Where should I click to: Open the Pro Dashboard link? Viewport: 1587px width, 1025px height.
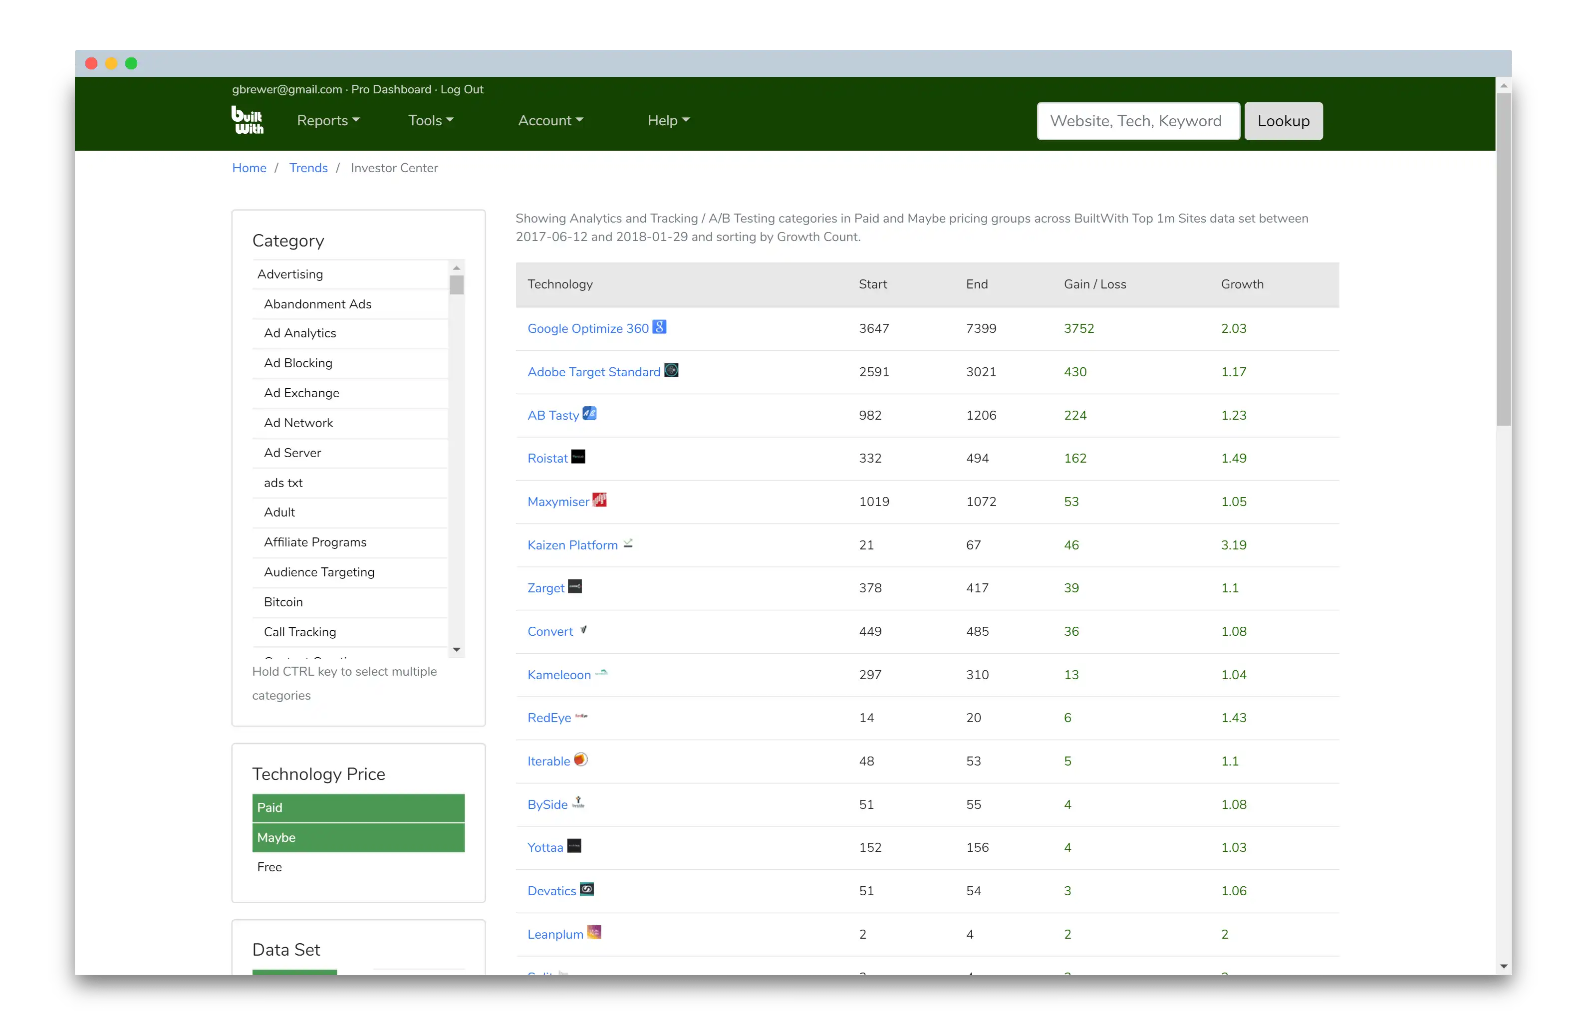point(391,89)
